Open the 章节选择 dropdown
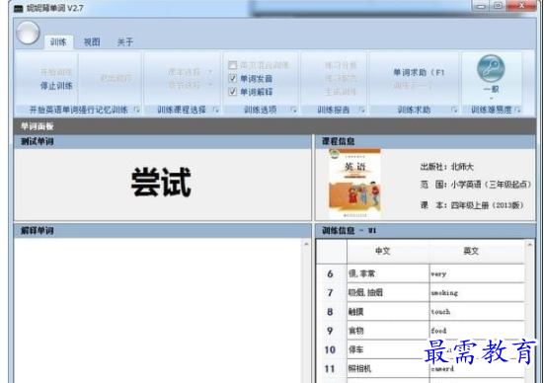Screen dimensions: 544x383 coord(189,85)
